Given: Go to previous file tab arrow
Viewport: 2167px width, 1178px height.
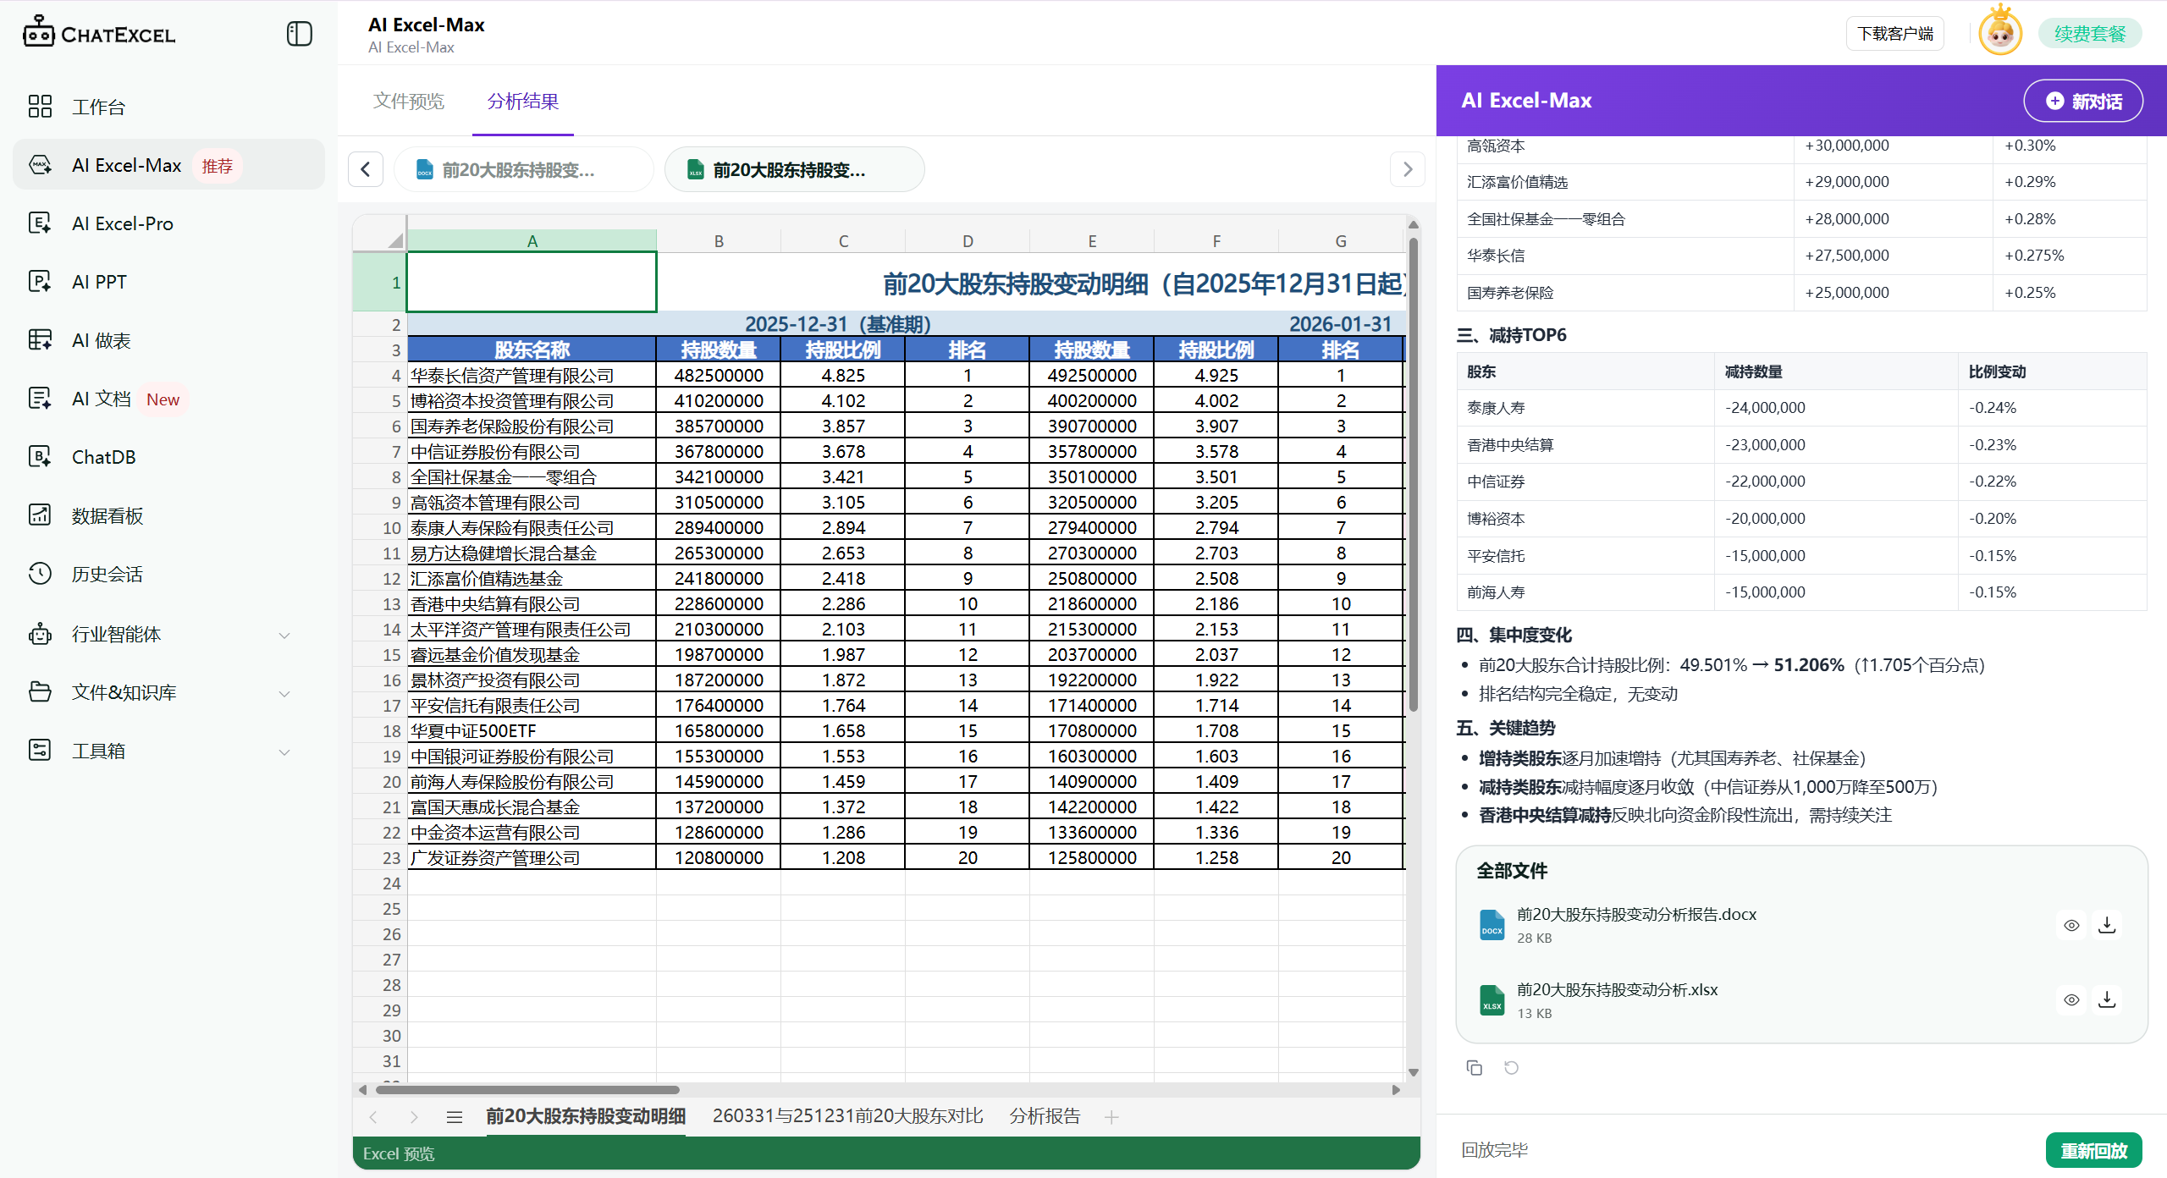Looking at the screenshot, I should [x=366, y=169].
